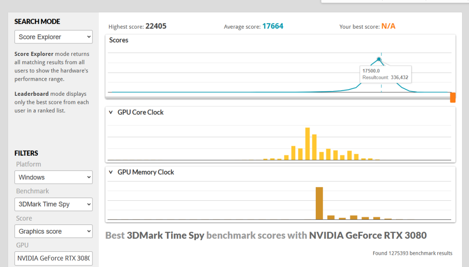Click the peak point on Scores curve
Image resolution: width=469 pixels, height=267 pixels.
pyautogui.click(x=379, y=59)
